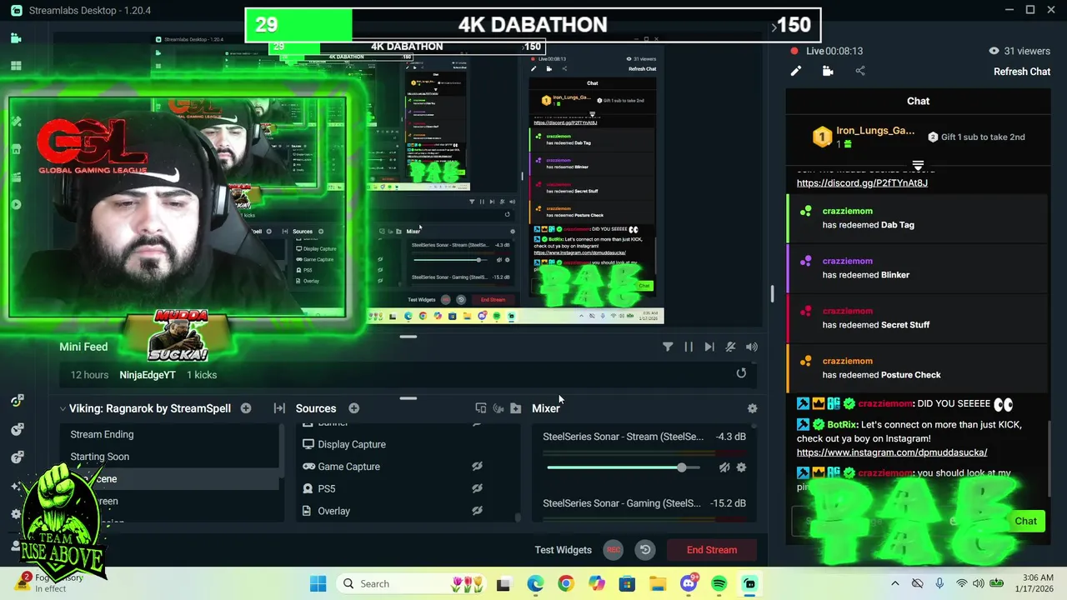Share the stream via the share icon
The image size is (1067, 600).
(x=860, y=71)
